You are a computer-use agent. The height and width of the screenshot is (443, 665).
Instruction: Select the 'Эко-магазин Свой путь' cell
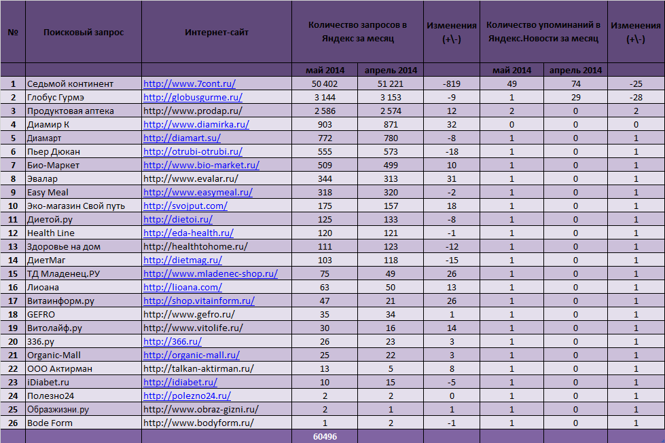click(84, 206)
